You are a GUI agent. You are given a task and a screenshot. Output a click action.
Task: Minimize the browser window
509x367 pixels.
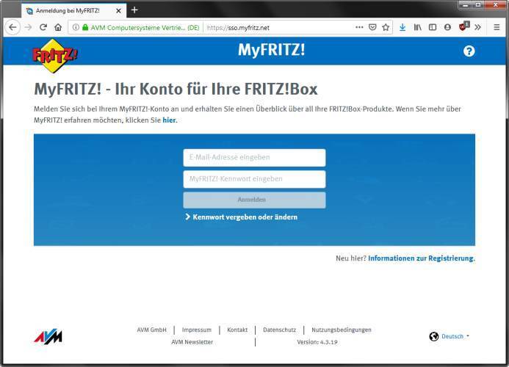[466, 5]
